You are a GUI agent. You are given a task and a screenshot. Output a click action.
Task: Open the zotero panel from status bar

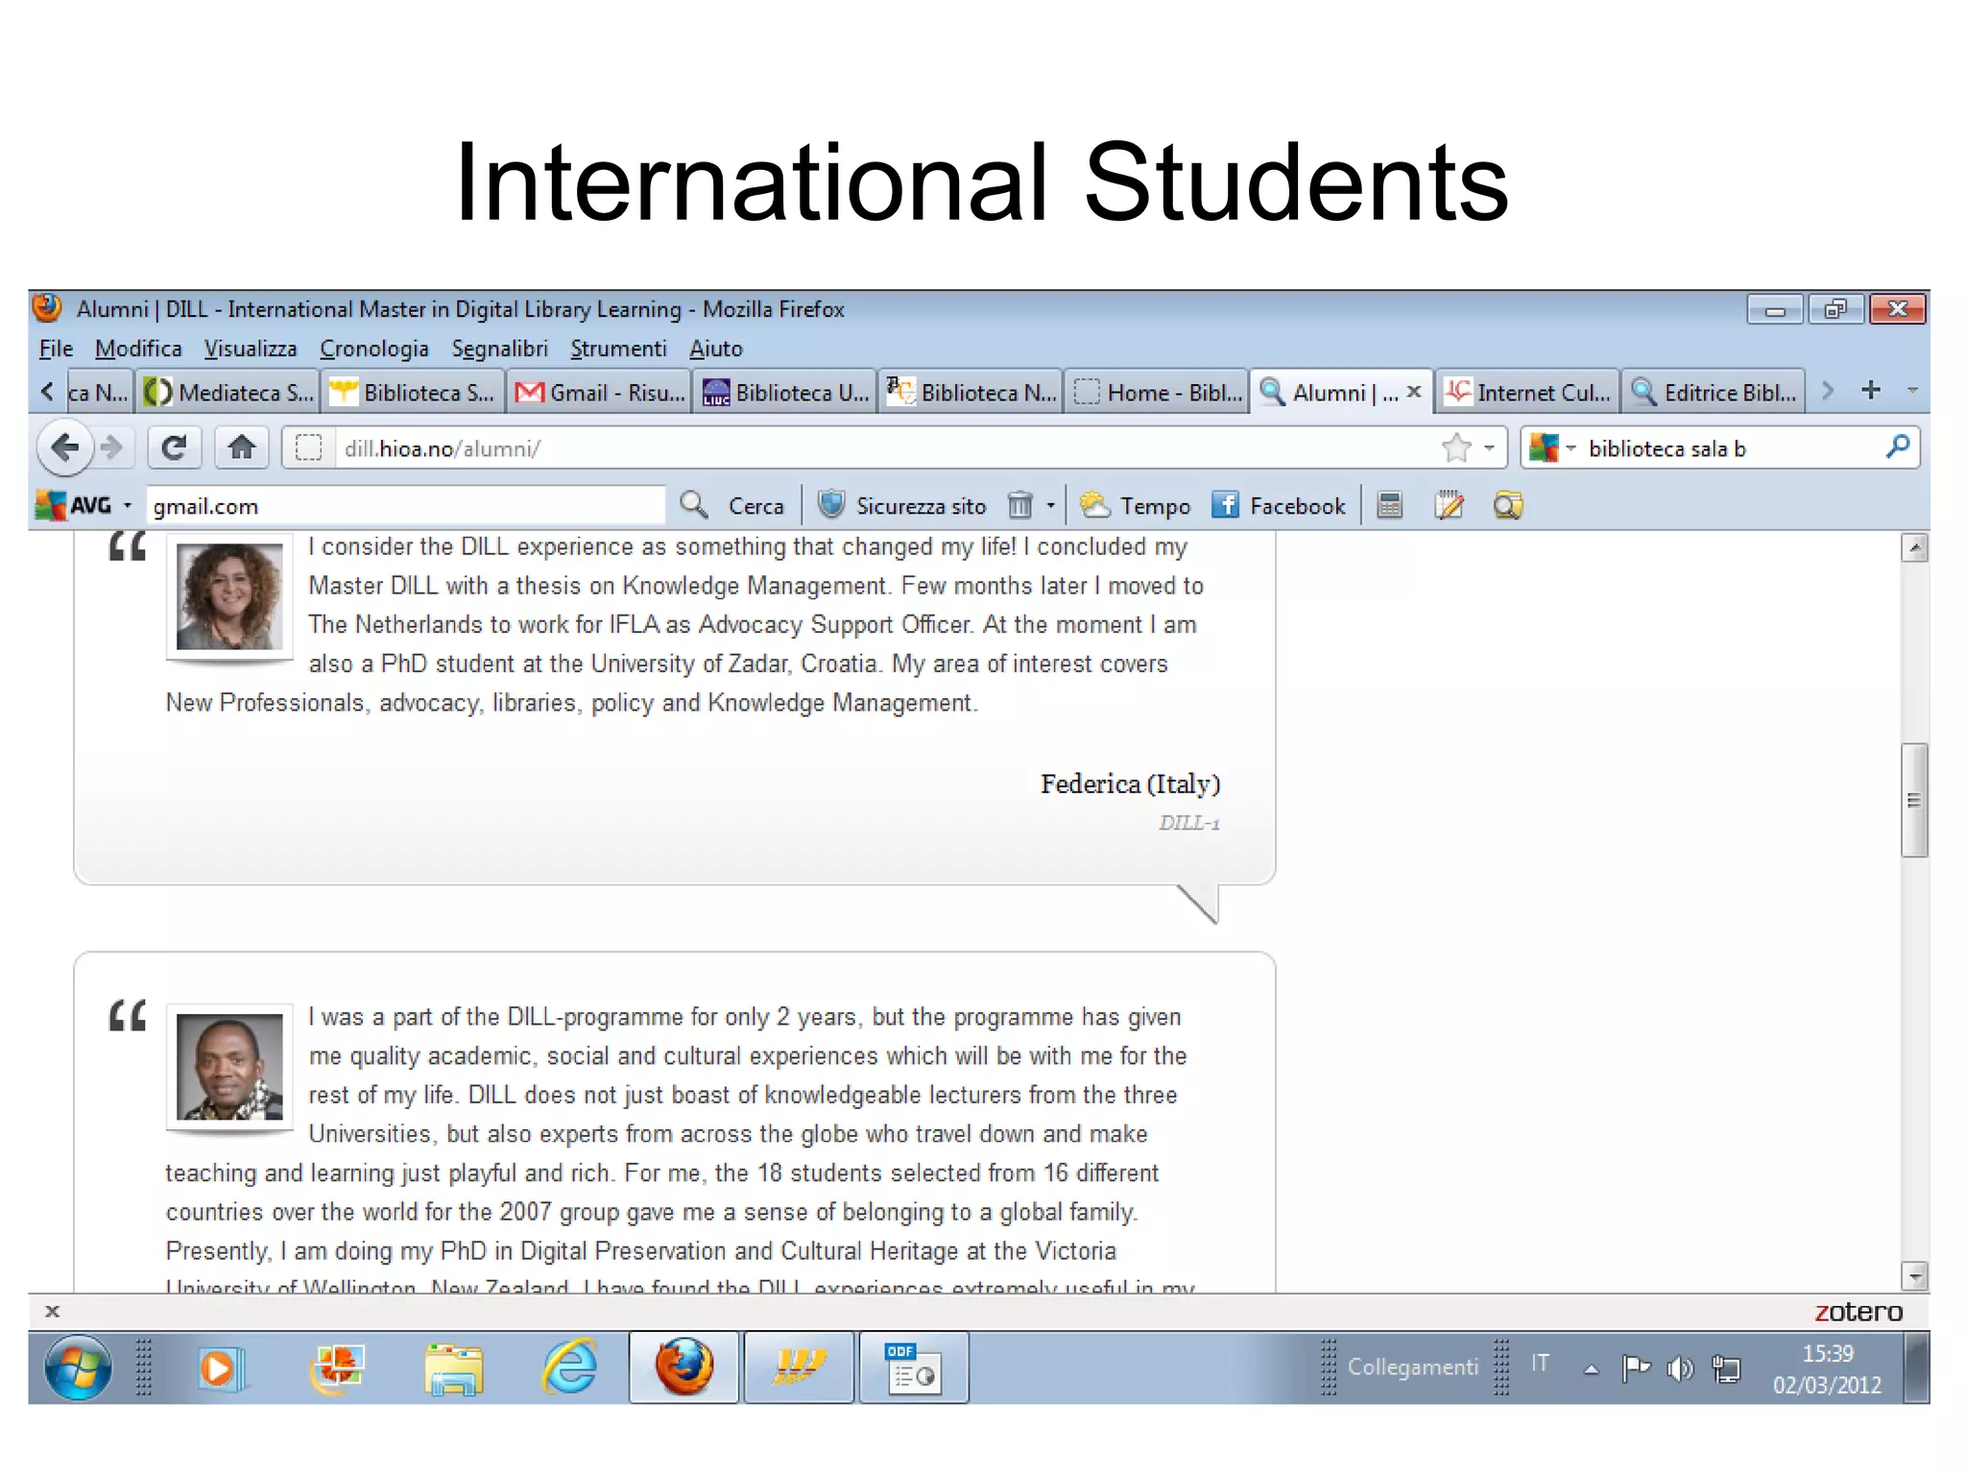point(1858,1312)
